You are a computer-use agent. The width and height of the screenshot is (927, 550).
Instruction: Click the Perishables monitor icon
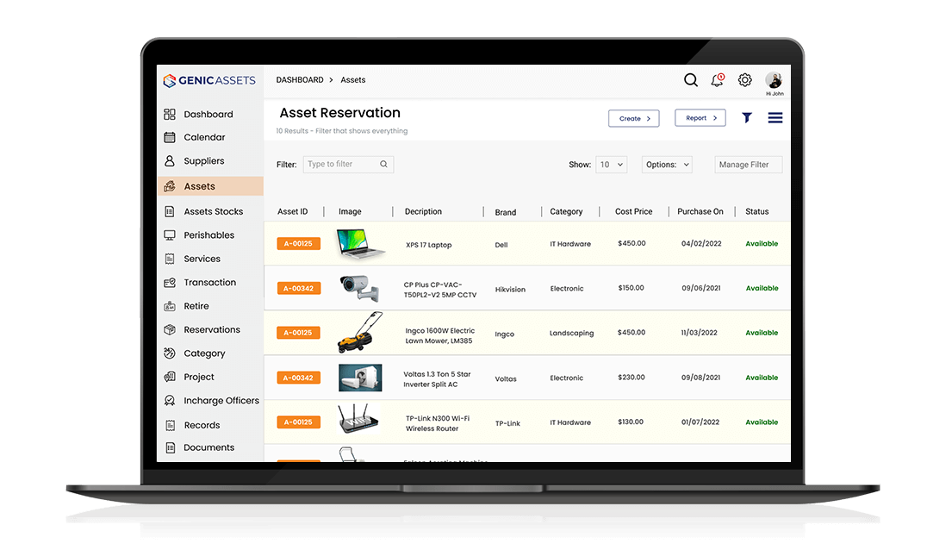click(x=170, y=234)
